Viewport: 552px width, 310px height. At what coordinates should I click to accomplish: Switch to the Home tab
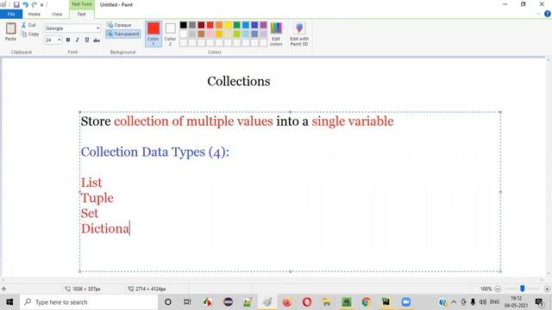pos(34,14)
